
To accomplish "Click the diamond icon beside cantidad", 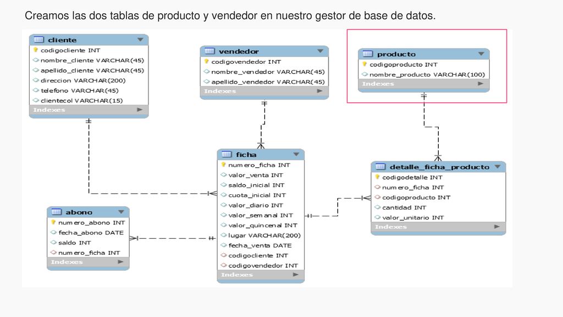I will click(377, 207).
